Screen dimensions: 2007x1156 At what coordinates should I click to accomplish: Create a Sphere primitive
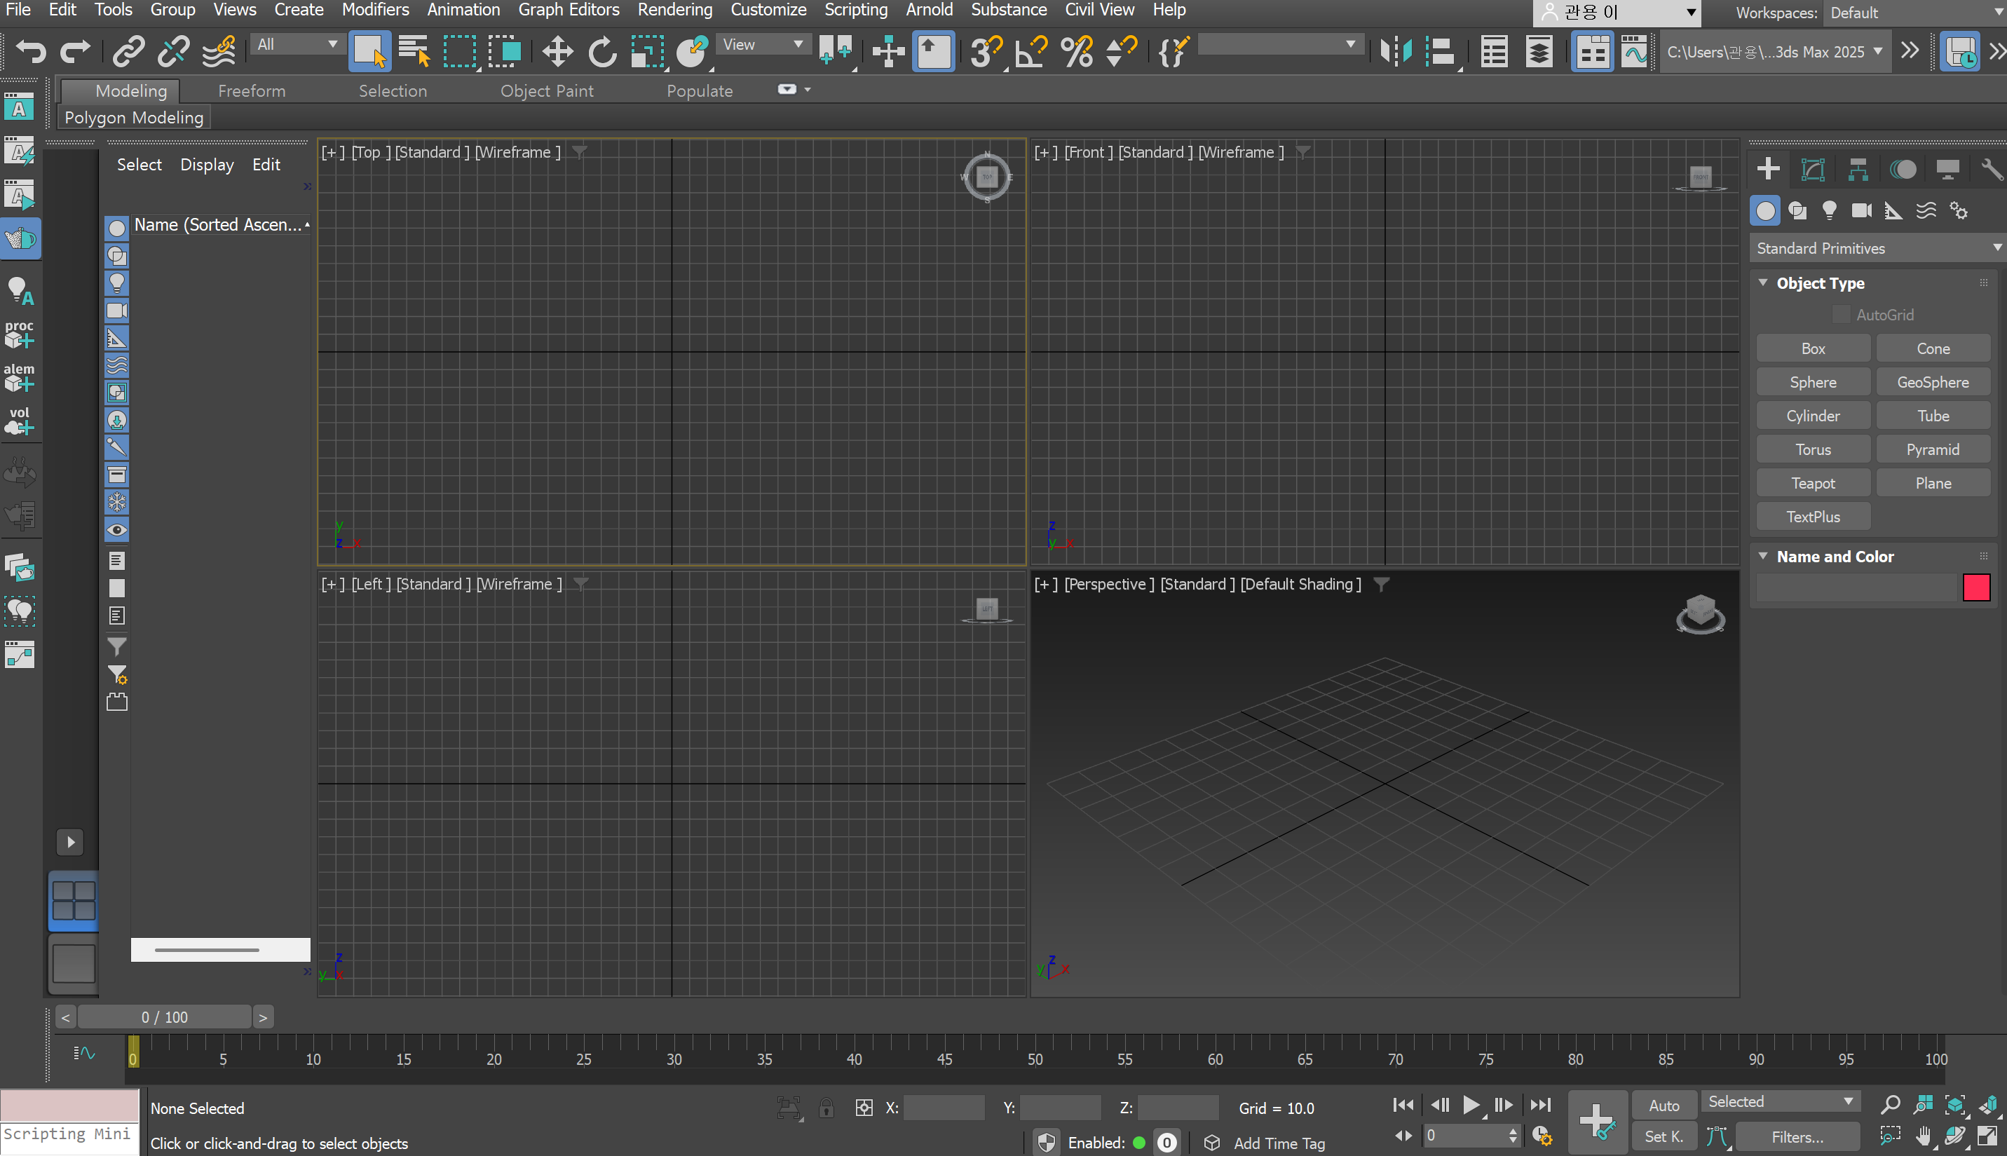(1813, 382)
